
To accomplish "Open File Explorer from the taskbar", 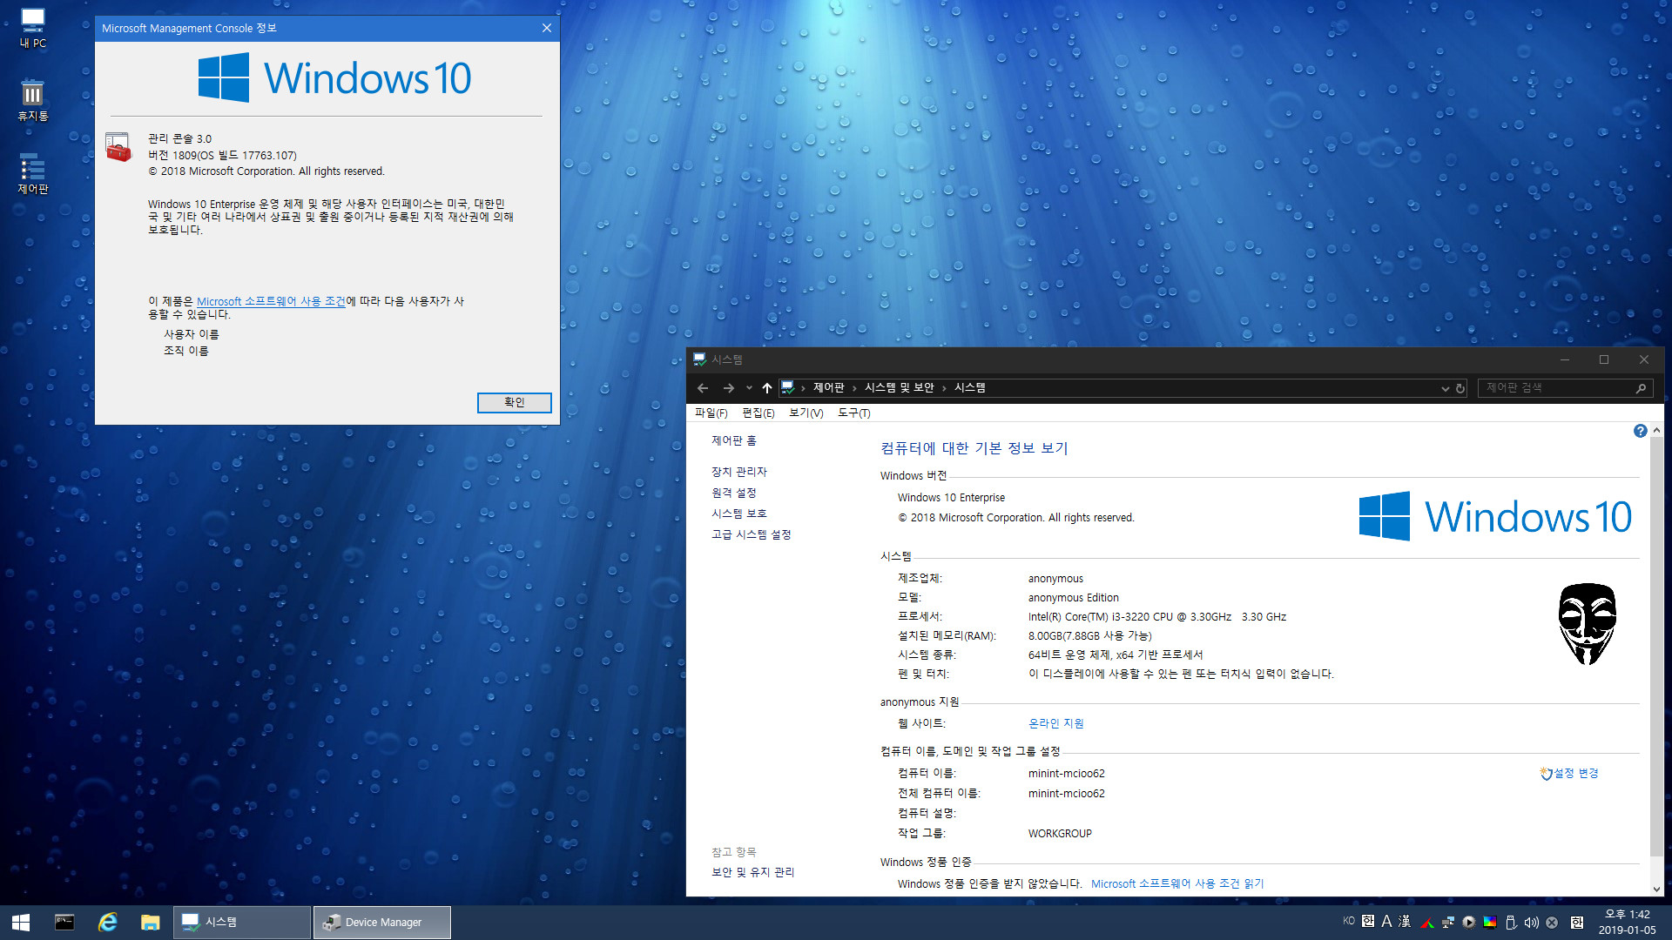I will [x=151, y=923].
